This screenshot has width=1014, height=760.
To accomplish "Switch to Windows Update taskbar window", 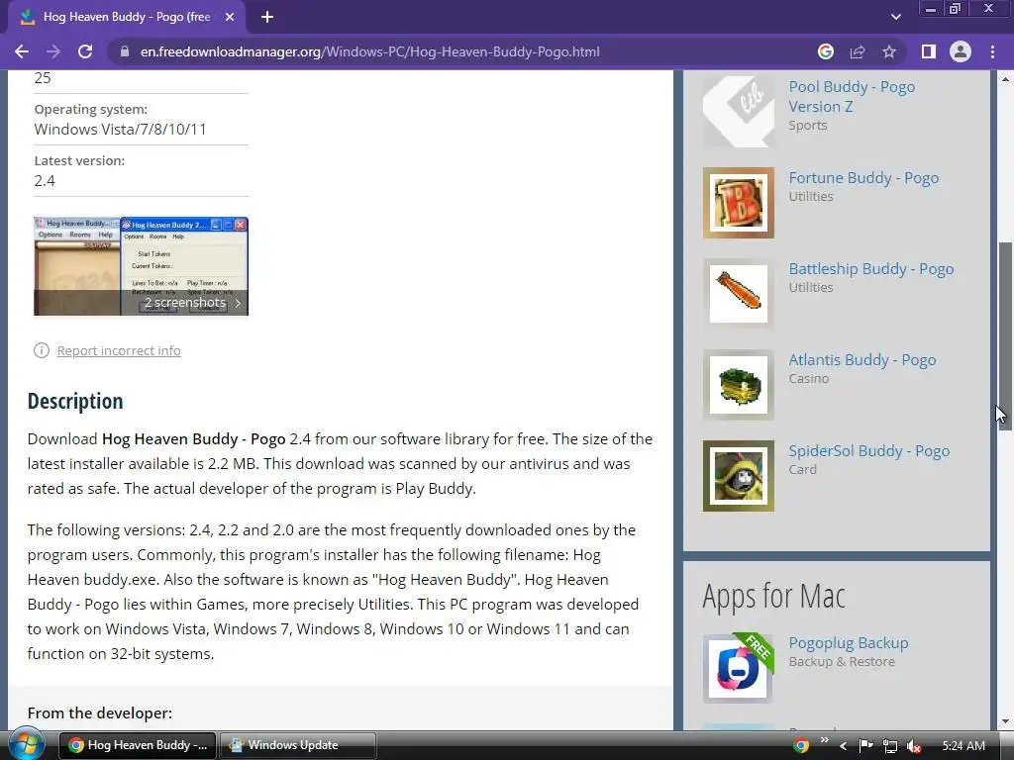I will coord(297,745).
